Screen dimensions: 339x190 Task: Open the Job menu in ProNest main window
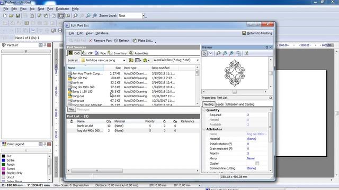click(32, 9)
